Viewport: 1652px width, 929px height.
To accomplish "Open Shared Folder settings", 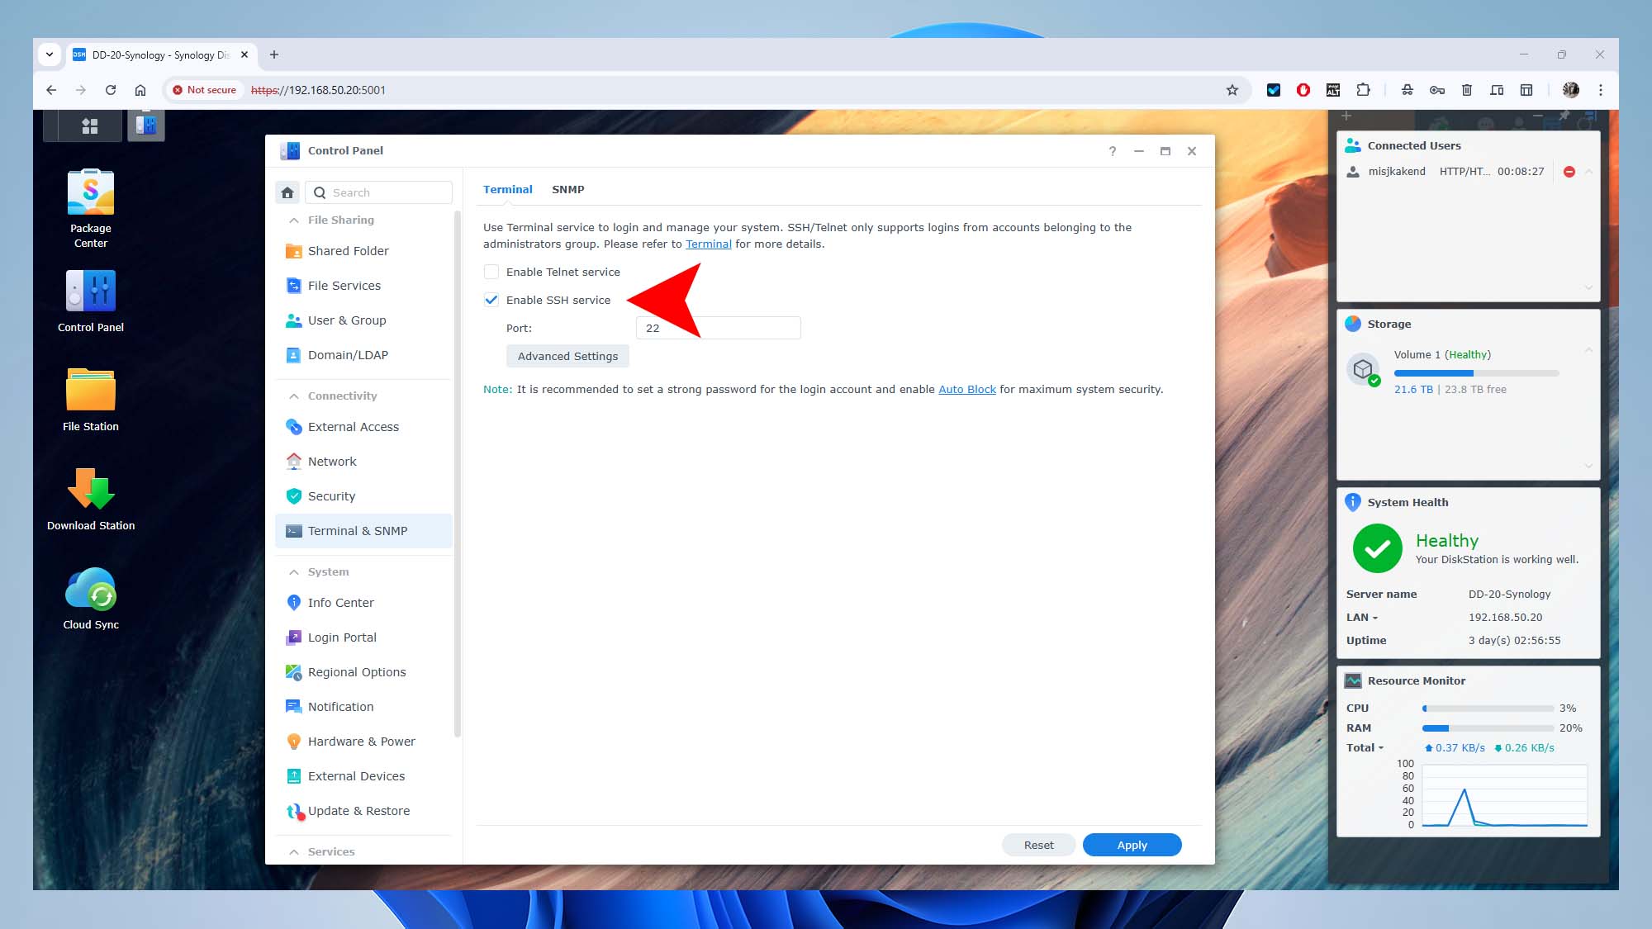I will tap(363, 251).
